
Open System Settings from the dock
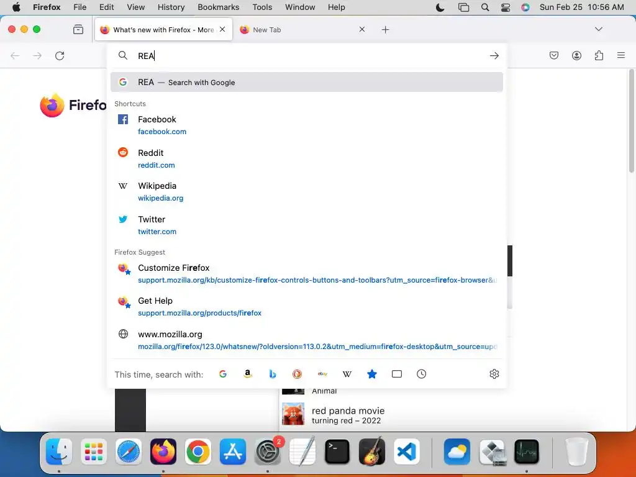[268, 452]
